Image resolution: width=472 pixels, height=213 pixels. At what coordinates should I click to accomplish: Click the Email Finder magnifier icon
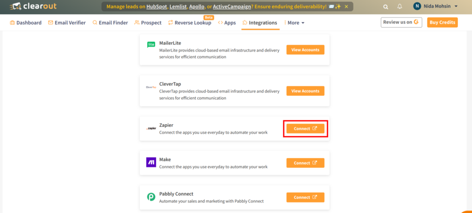point(94,23)
